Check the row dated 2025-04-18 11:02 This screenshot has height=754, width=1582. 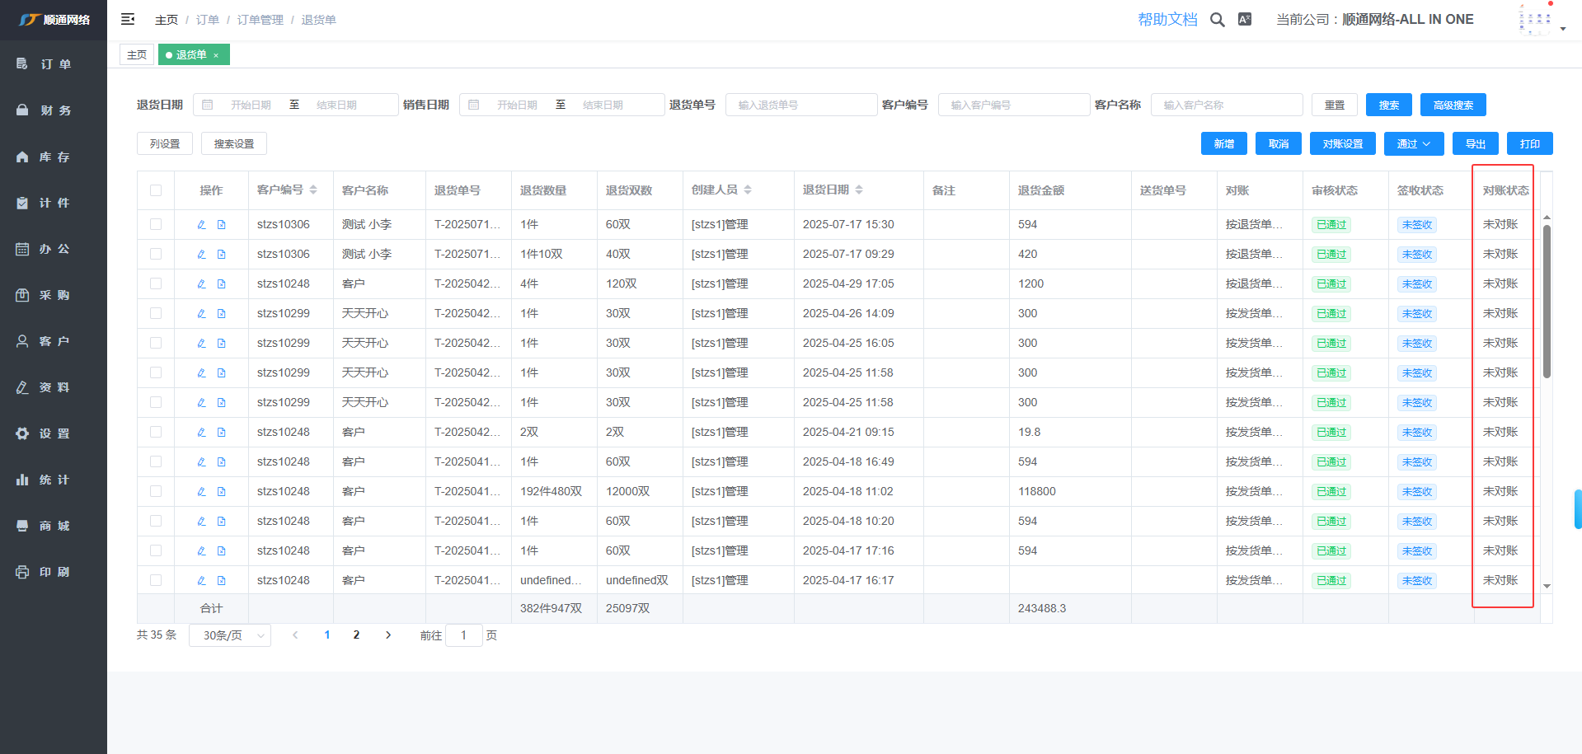click(x=156, y=491)
